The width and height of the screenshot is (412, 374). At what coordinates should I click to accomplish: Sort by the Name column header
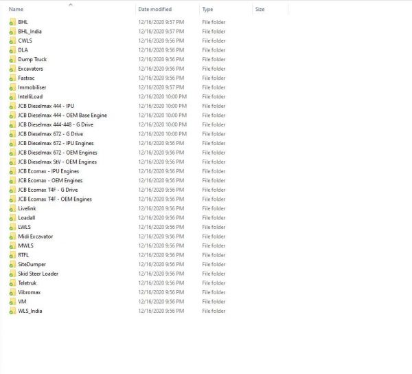16,9
